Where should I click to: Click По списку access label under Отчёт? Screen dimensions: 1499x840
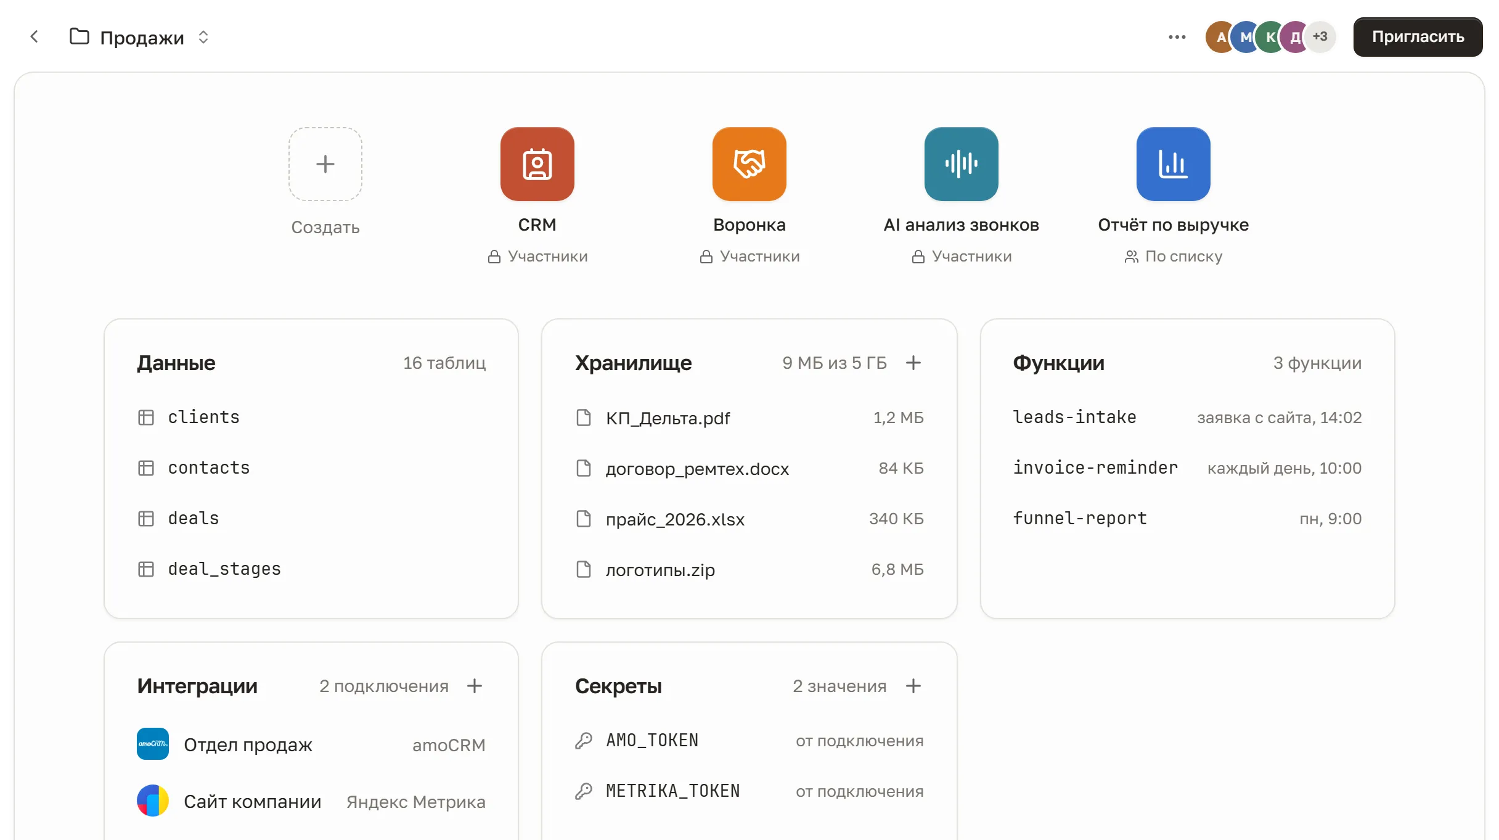[1174, 256]
